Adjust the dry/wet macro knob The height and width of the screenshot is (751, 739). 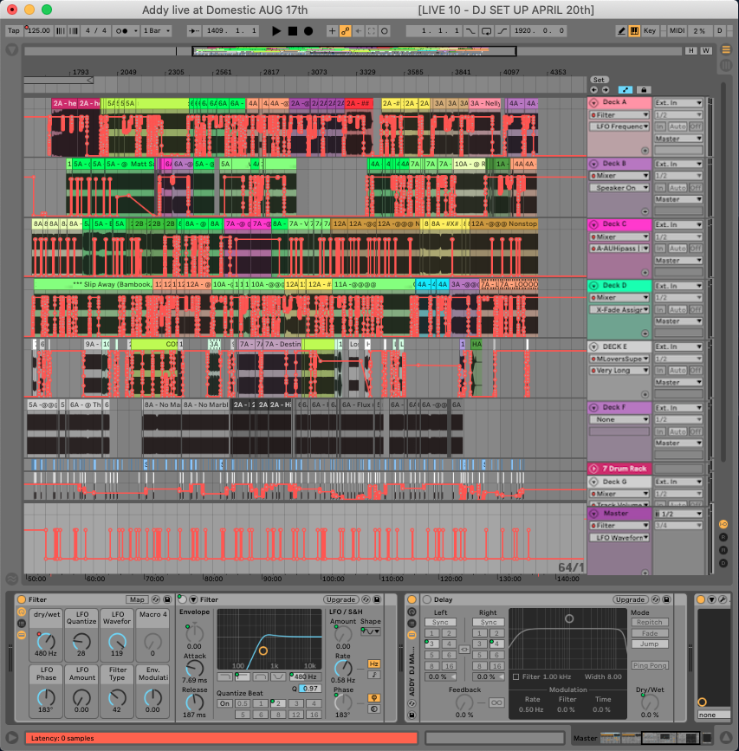(x=46, y=641)
